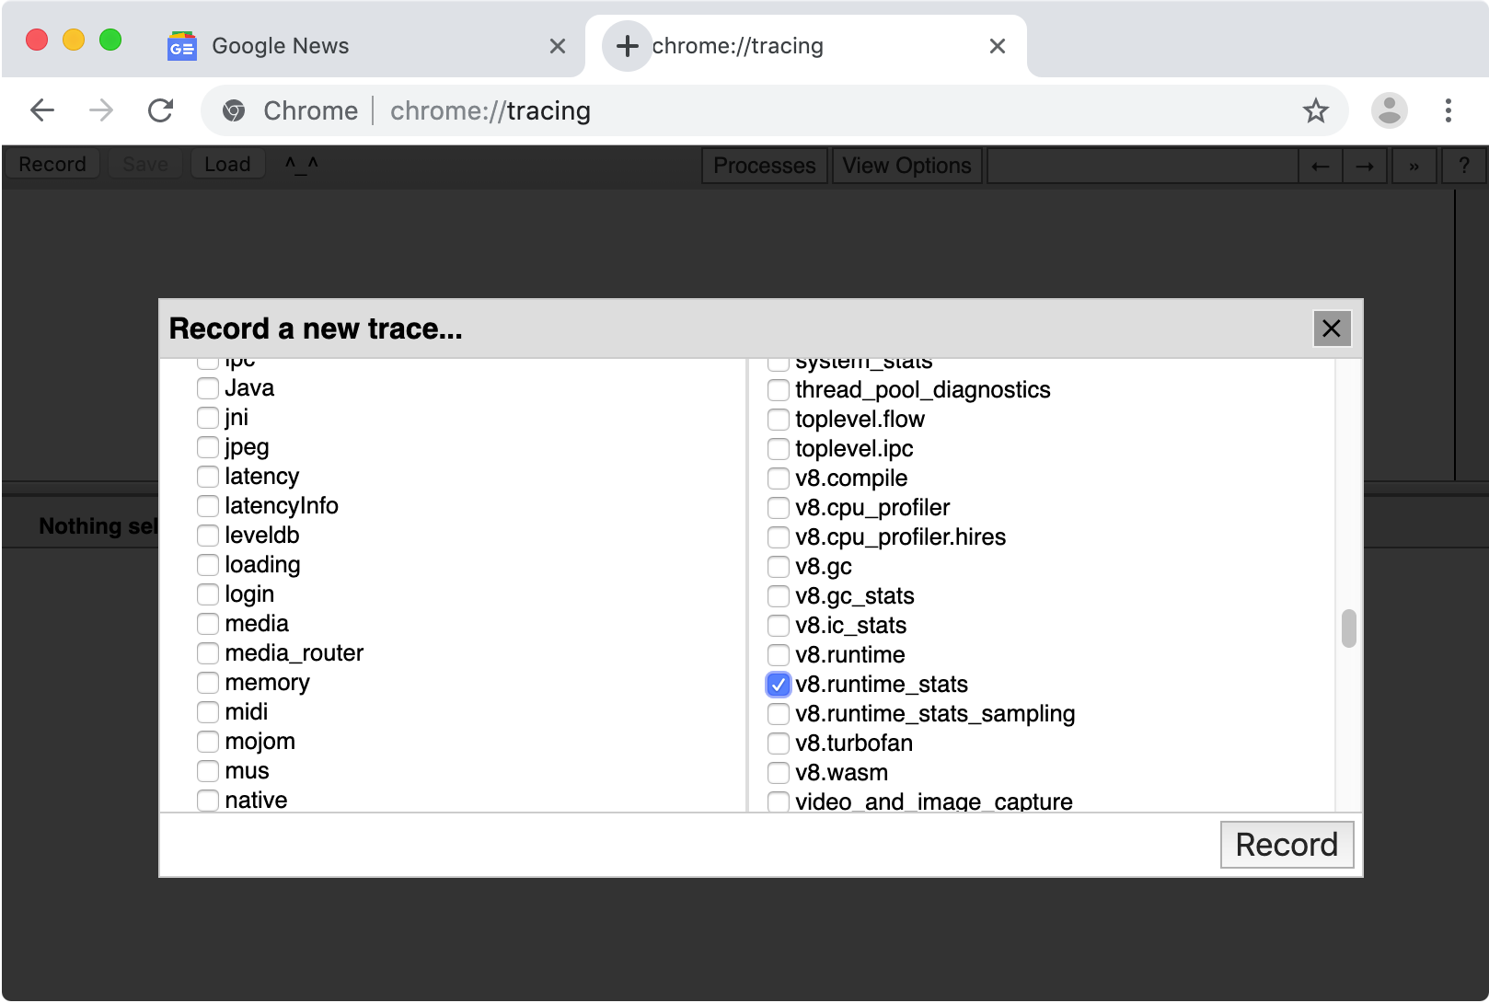
Task: Click the ^_^ toolbar icon
Action: pos(301,165)
